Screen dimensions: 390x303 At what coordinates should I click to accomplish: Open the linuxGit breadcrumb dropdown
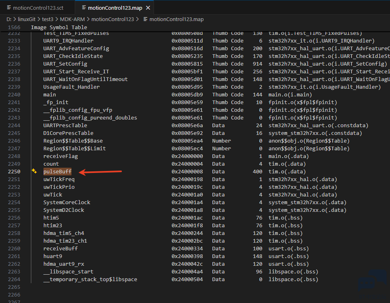pos(27,19)
